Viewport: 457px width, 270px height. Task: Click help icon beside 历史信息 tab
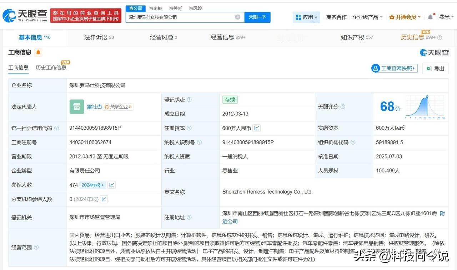tap(440, 37)
